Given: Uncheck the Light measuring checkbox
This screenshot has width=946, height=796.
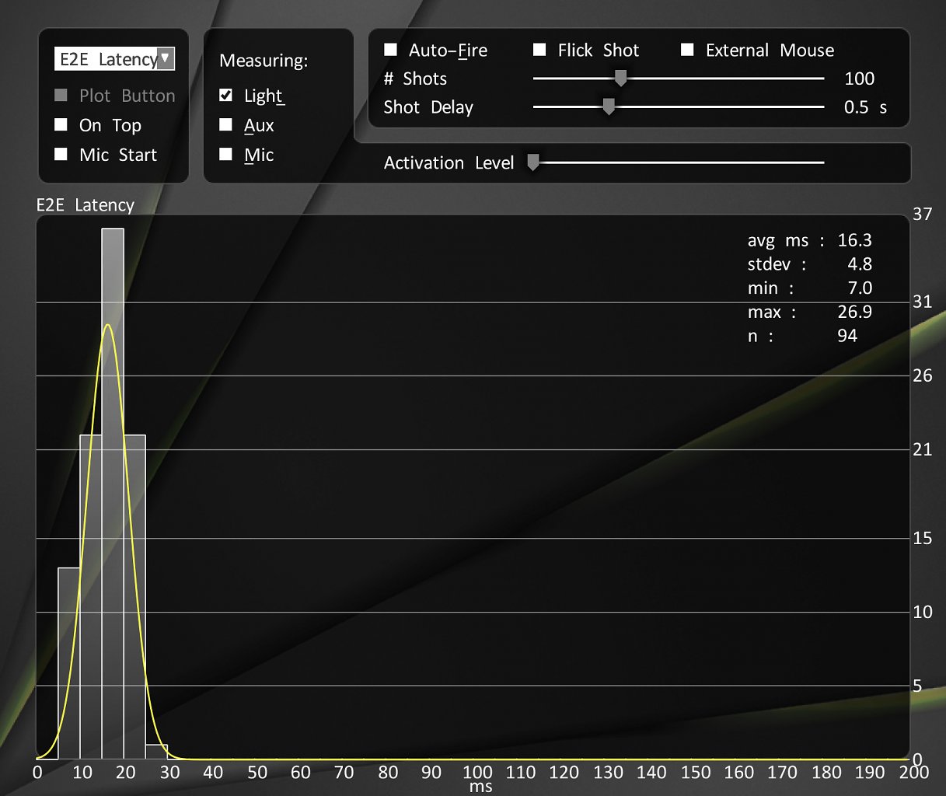Looking at the screenshot, I should (225, 96).
